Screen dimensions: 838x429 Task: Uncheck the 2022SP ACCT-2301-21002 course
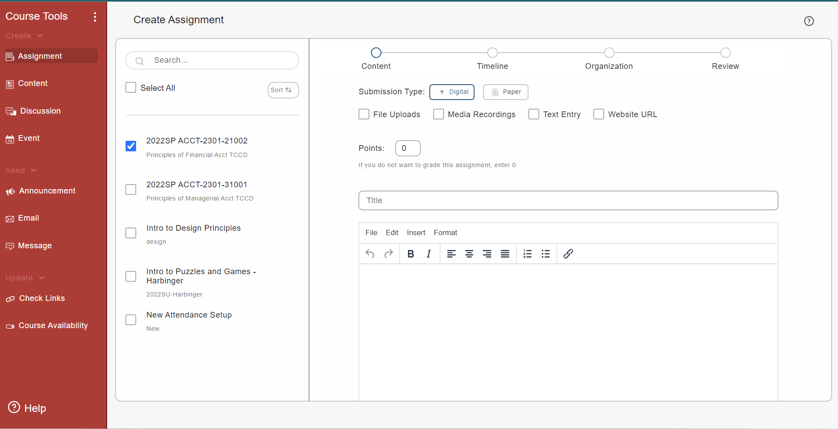point(130,146)
